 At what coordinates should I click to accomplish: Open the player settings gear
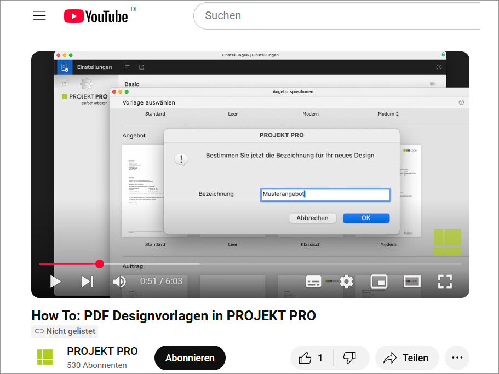346,281
